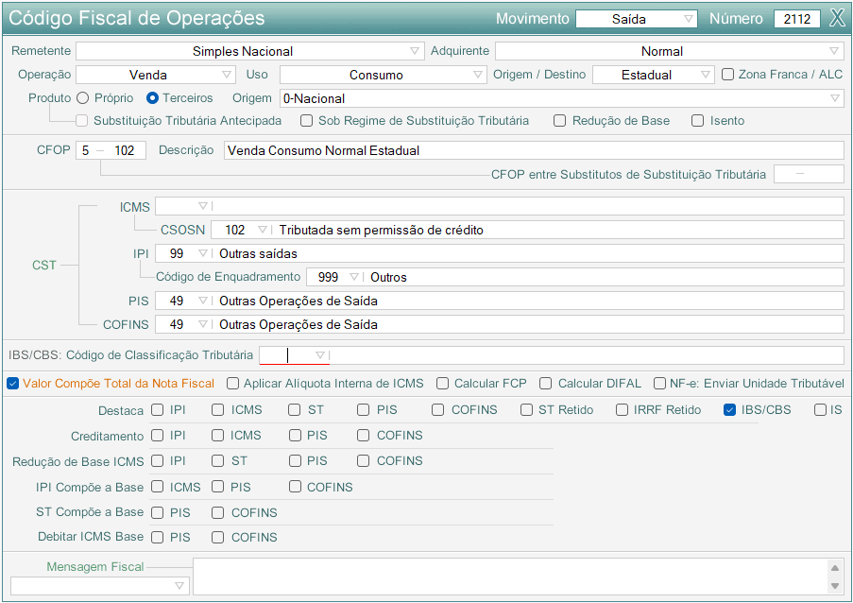Expand the IBS/CBS classification code dropdown
The height and width of the screenshot is (603, 853).
[320, 354]
